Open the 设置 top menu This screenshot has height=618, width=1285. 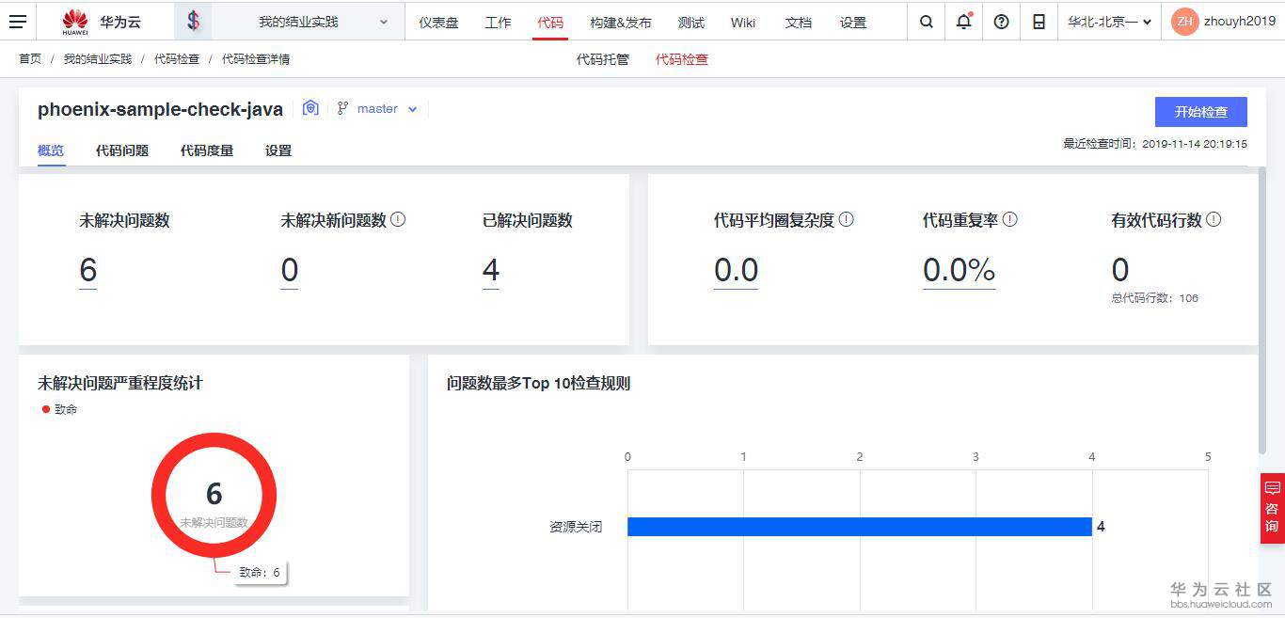click(x=852, y=23)
